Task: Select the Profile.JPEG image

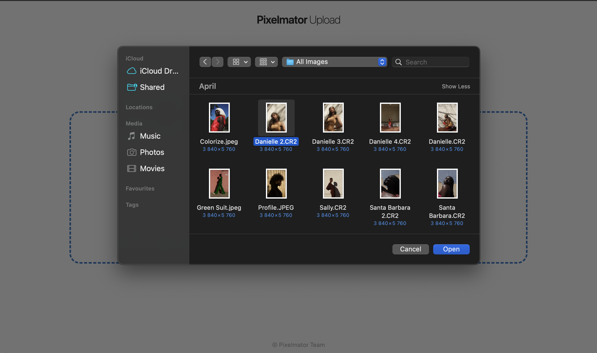Action: (x=276, y=184)
